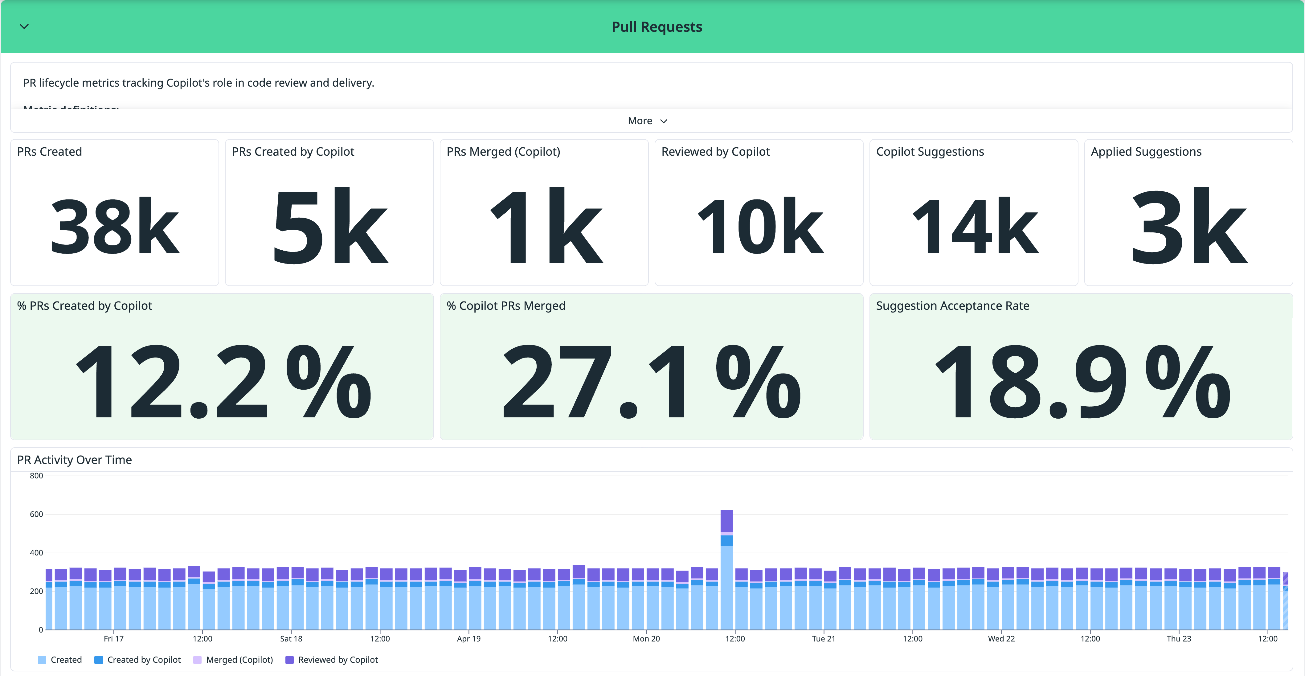
Task: Click the Mon 20 axis label
Action: tap(646, 638)
